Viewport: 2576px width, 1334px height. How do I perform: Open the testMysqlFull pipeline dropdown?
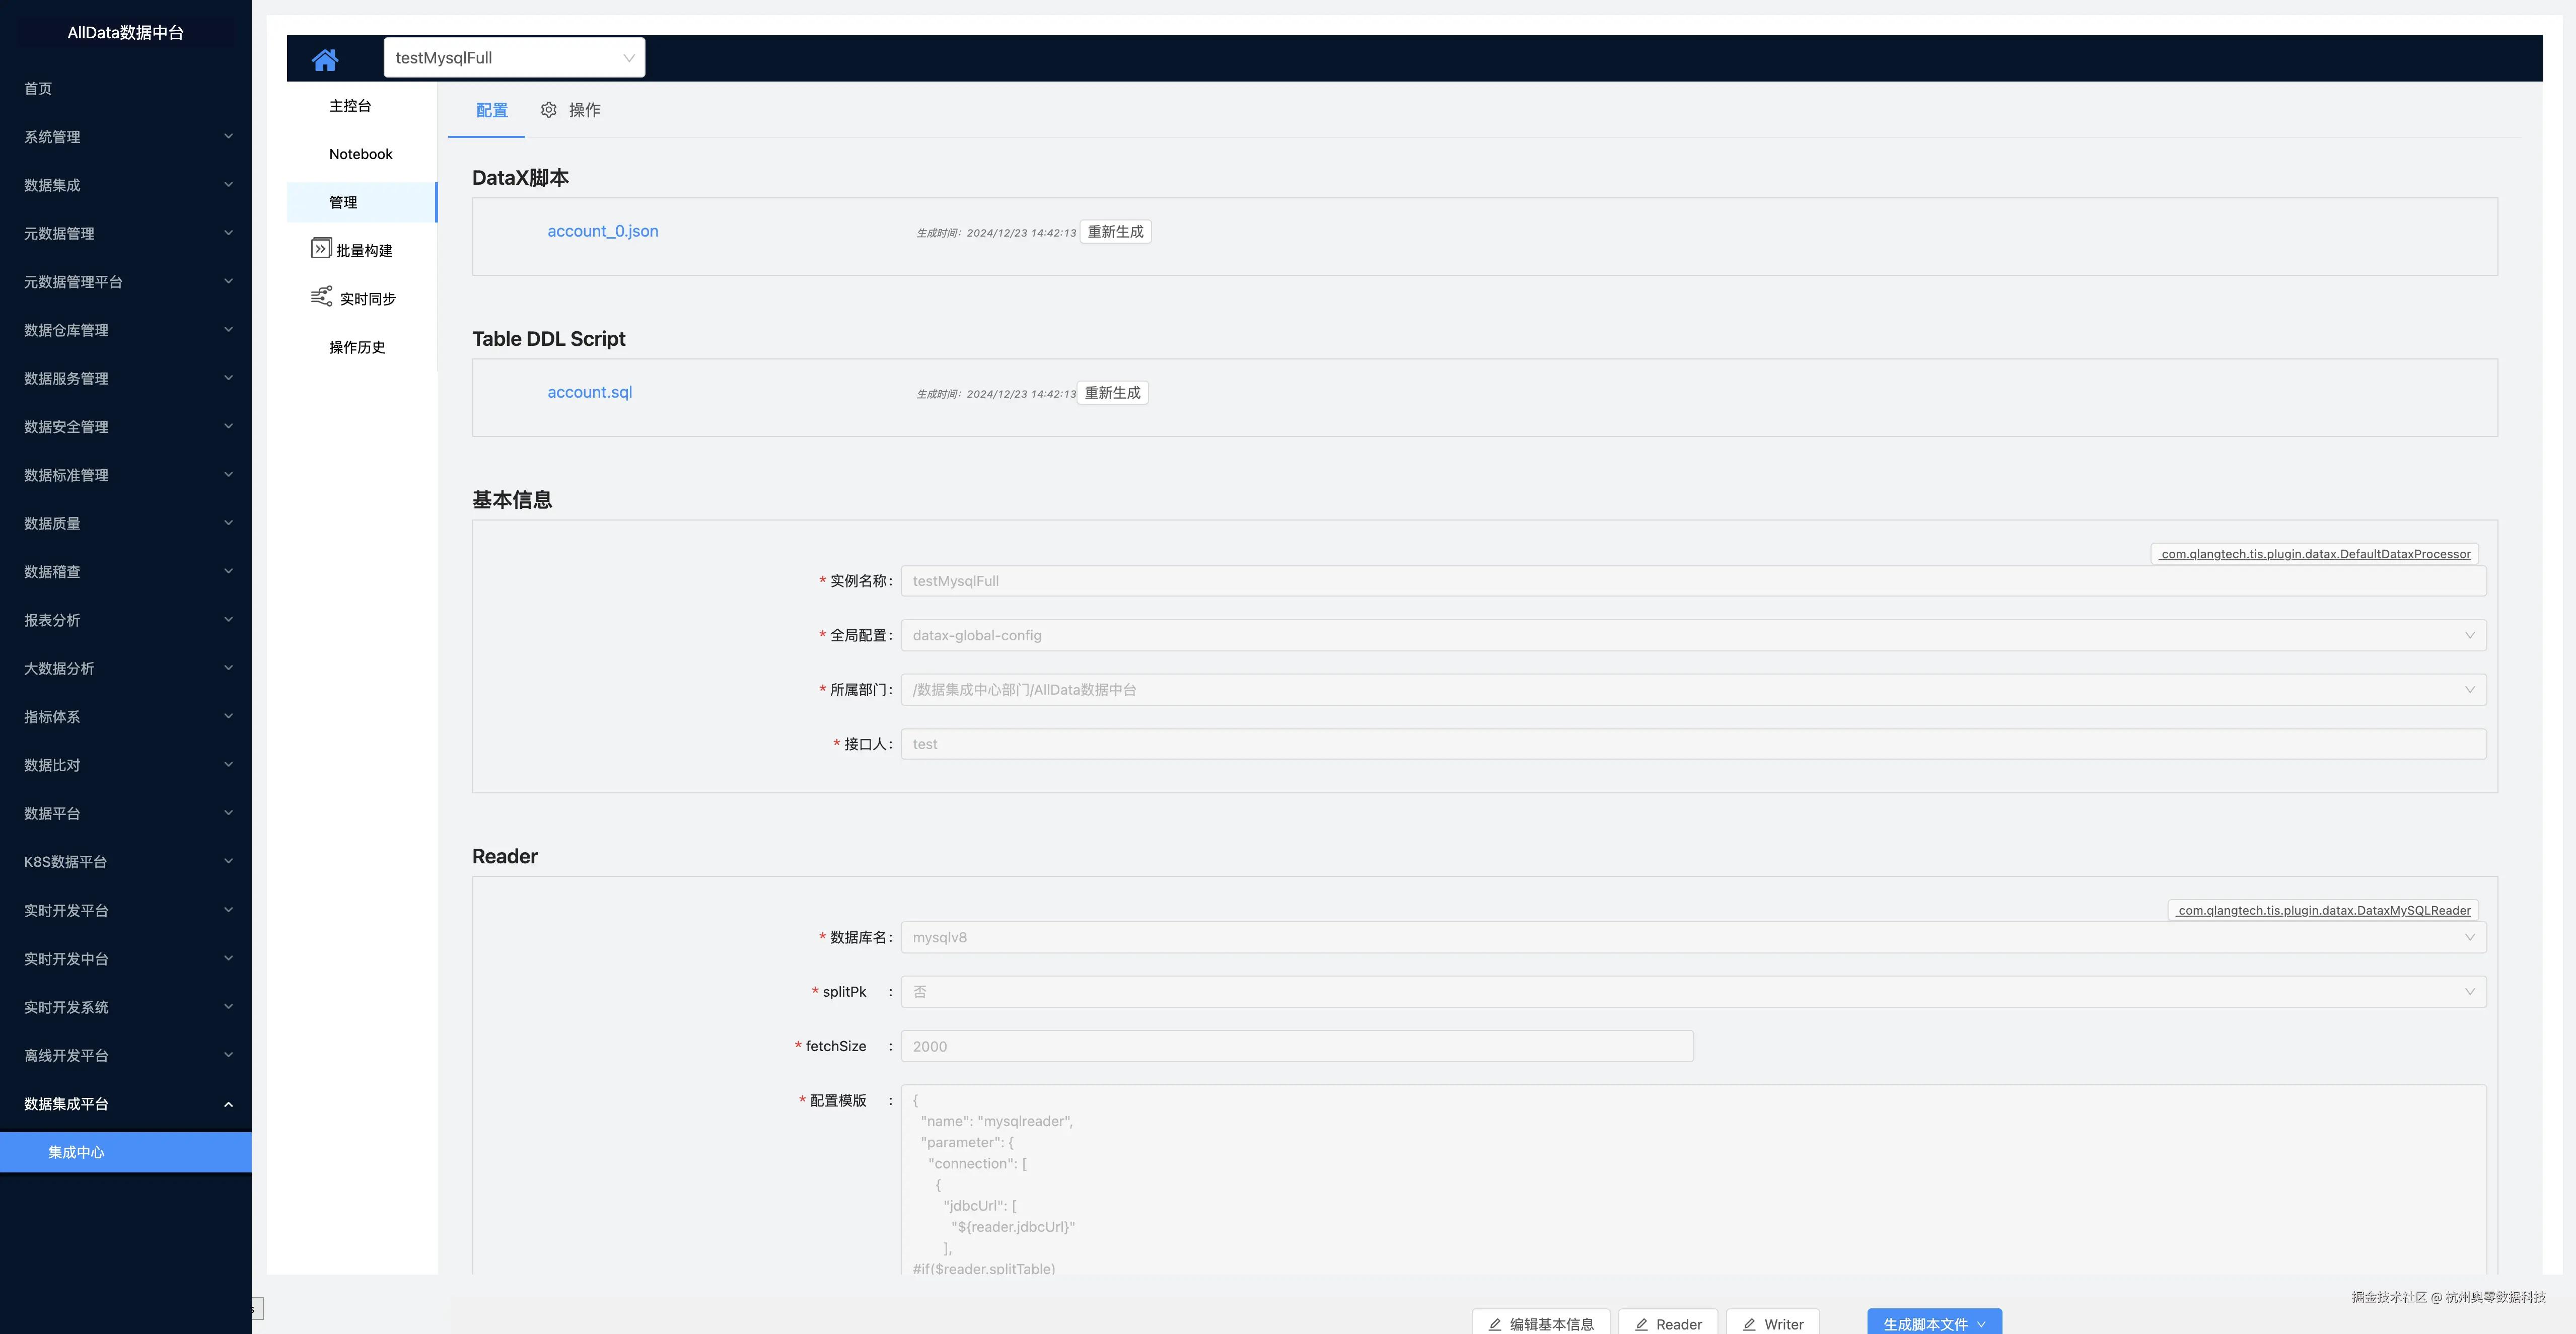(514, 58)
